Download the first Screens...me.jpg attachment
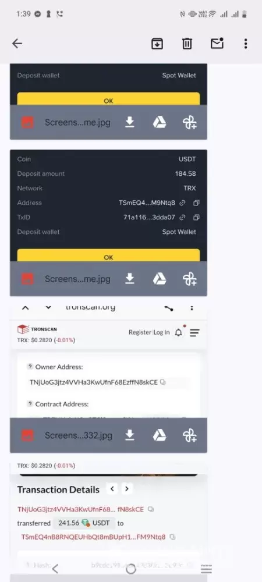The width and height of the screenshot is (262, 582). click(129, 122)
